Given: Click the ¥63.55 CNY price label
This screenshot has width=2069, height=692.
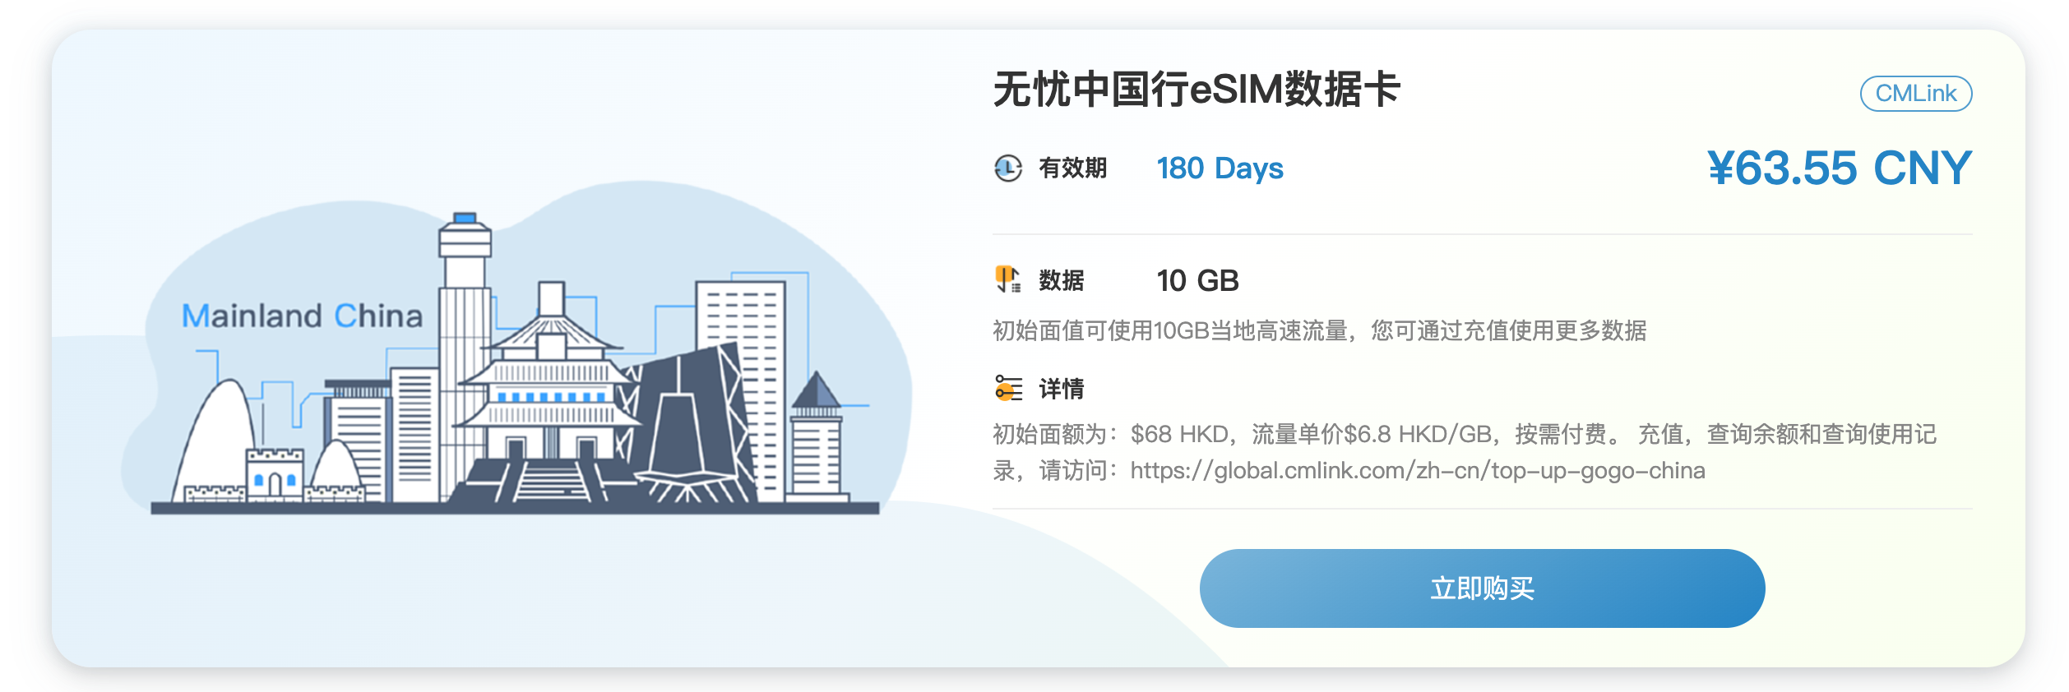Looking at the screenshot, I should click(x=1844, y=168).
